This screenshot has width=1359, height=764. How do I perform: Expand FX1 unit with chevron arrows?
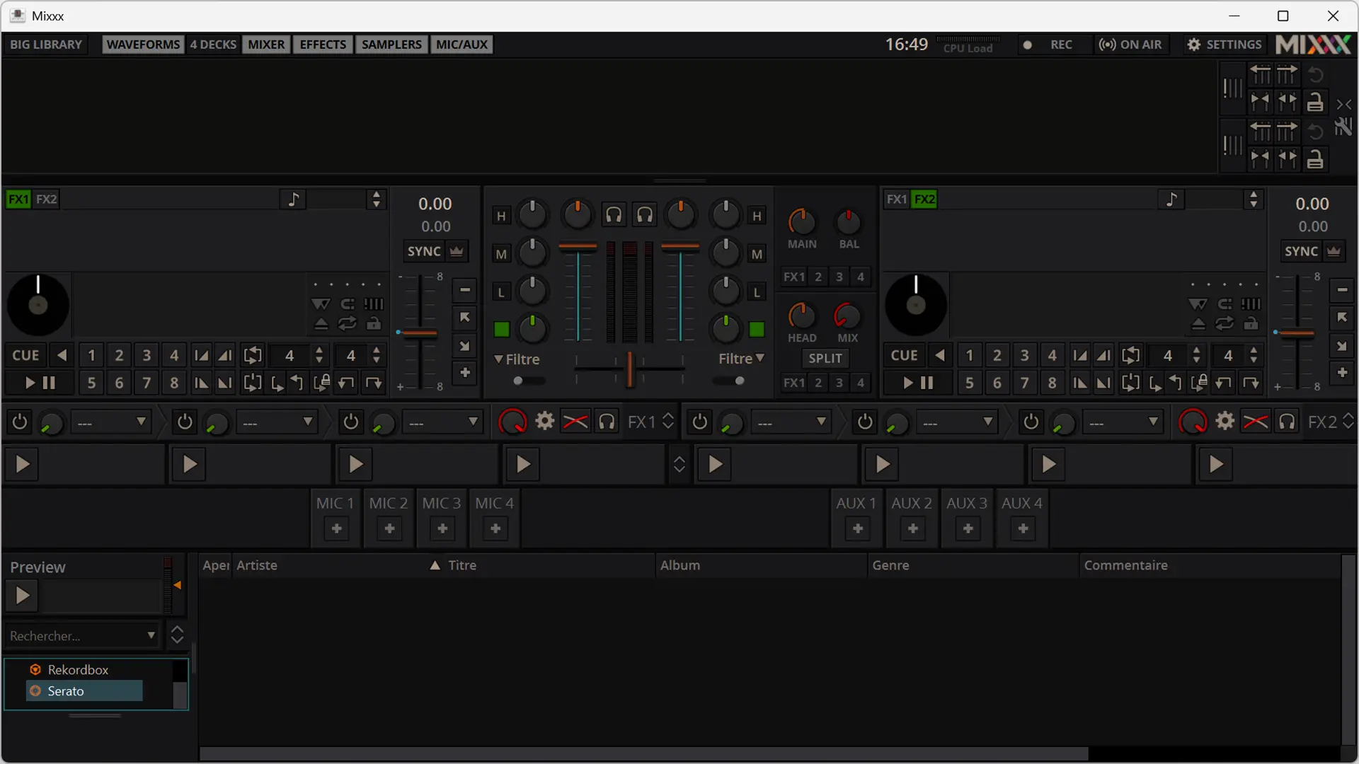point(668,422)
